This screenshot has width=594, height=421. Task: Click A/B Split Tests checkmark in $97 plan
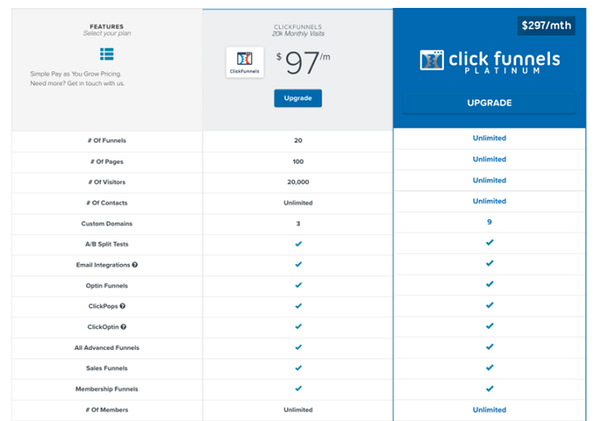(299, 244)
